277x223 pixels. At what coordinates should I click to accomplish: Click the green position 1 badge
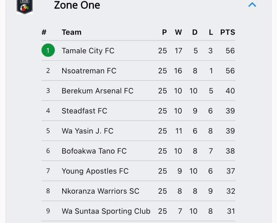click(48, 50)
